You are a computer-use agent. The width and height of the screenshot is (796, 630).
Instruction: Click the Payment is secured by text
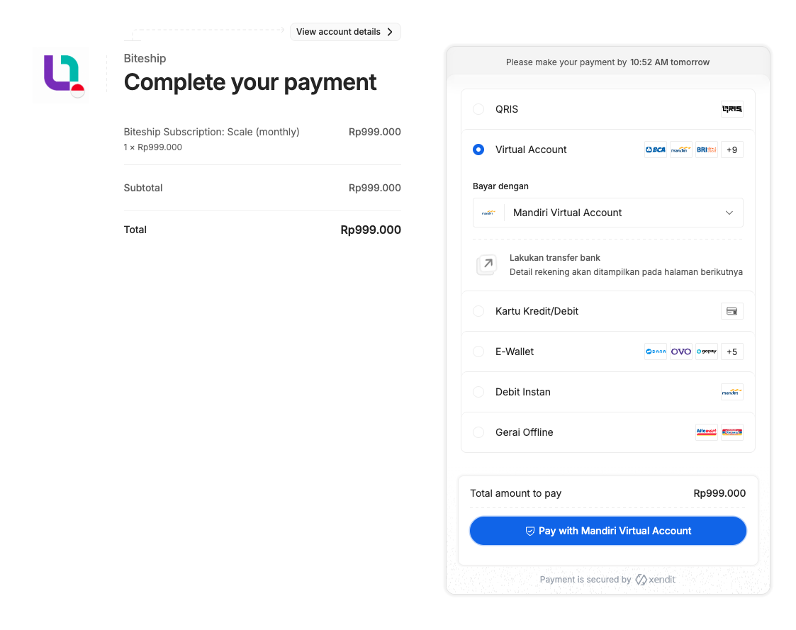pos(585,579)
